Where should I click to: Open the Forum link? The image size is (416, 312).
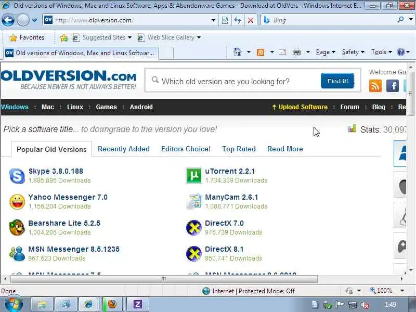point(349,107)
